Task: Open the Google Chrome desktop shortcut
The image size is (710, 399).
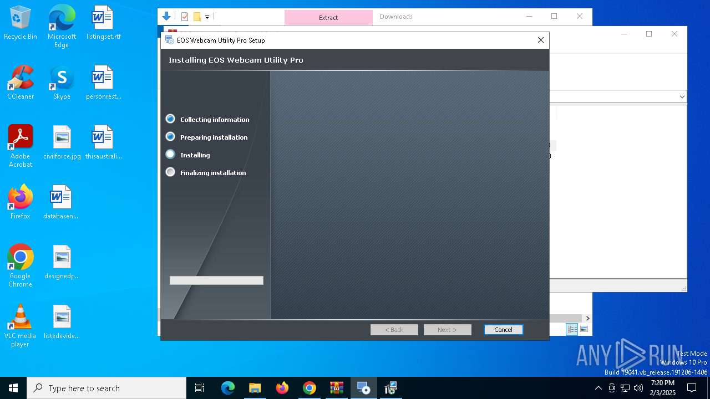Action: click(x=21, y=266)
